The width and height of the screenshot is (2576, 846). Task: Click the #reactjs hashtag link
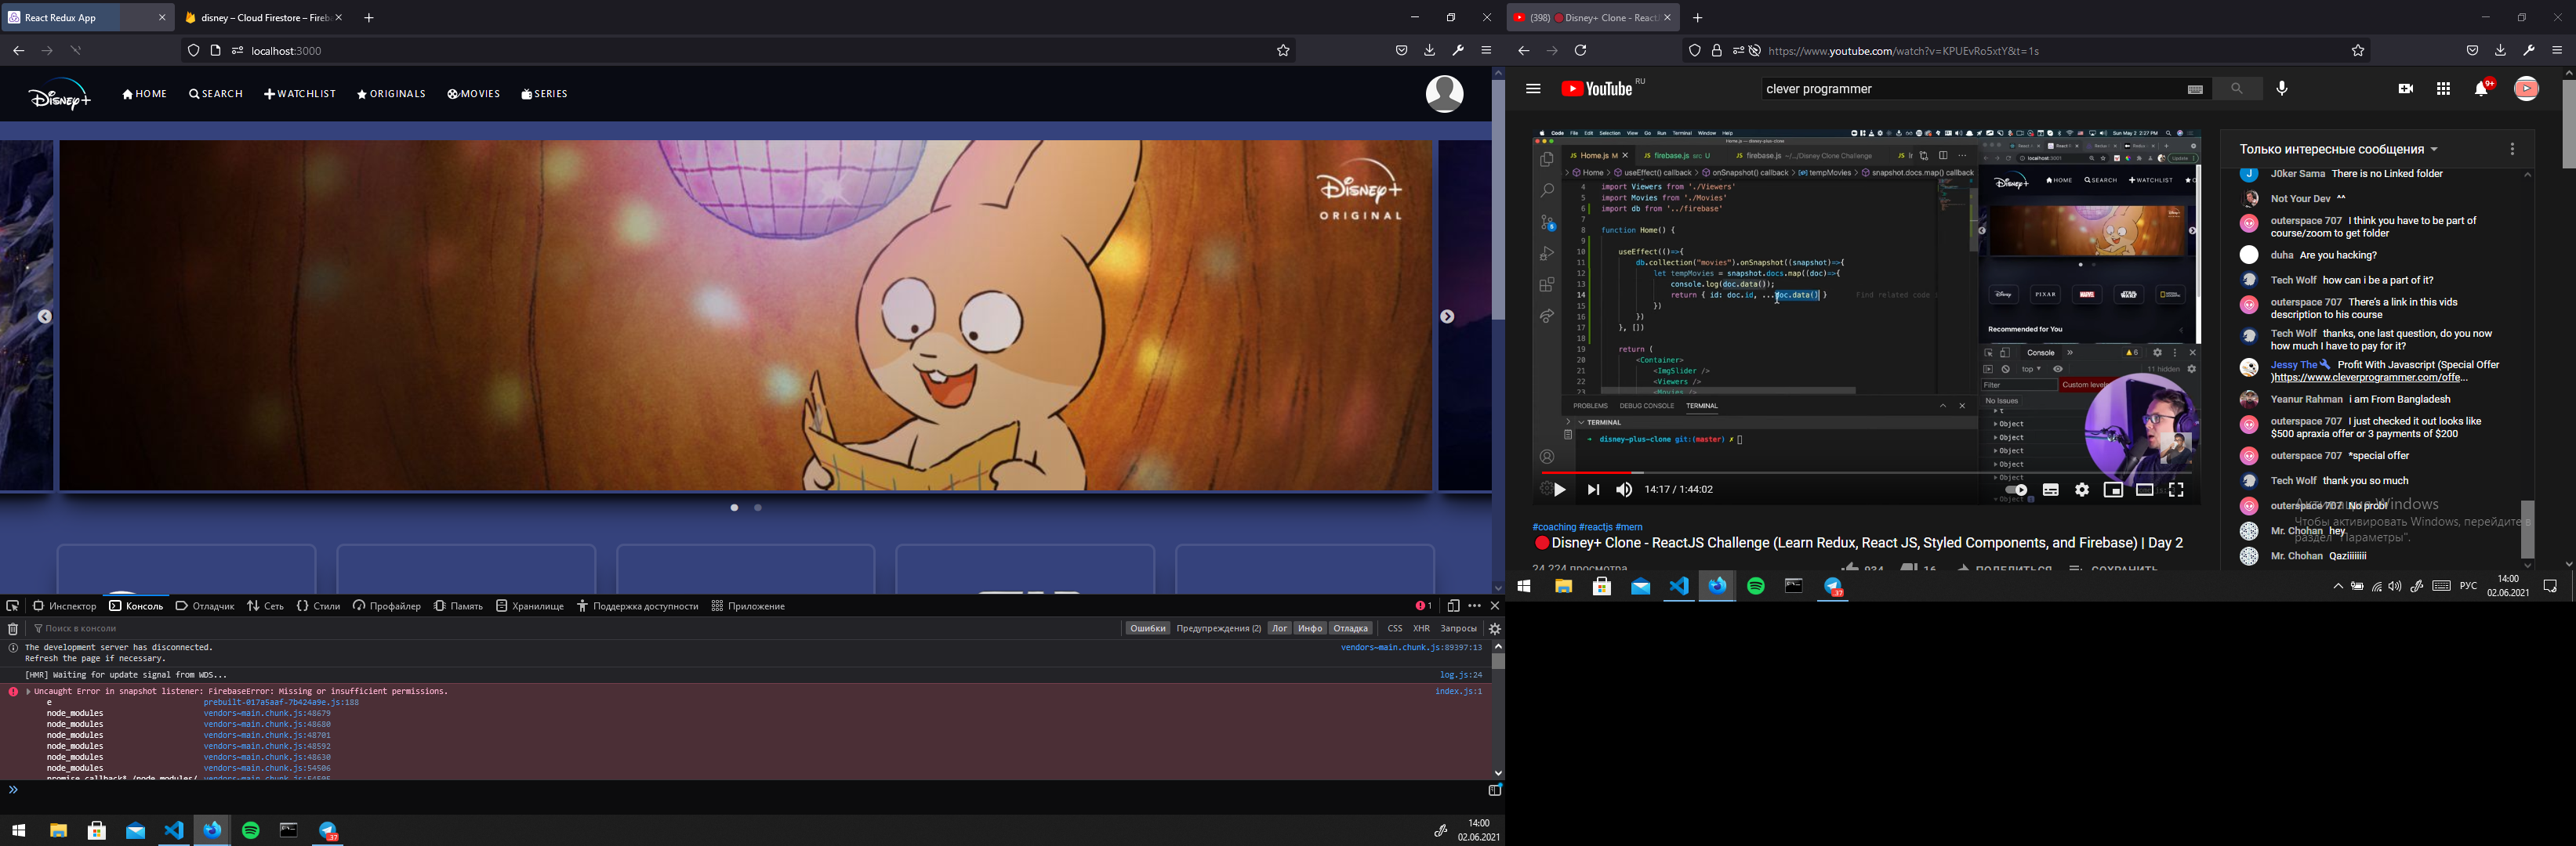pyautogui.click(x=1595, y=527)
